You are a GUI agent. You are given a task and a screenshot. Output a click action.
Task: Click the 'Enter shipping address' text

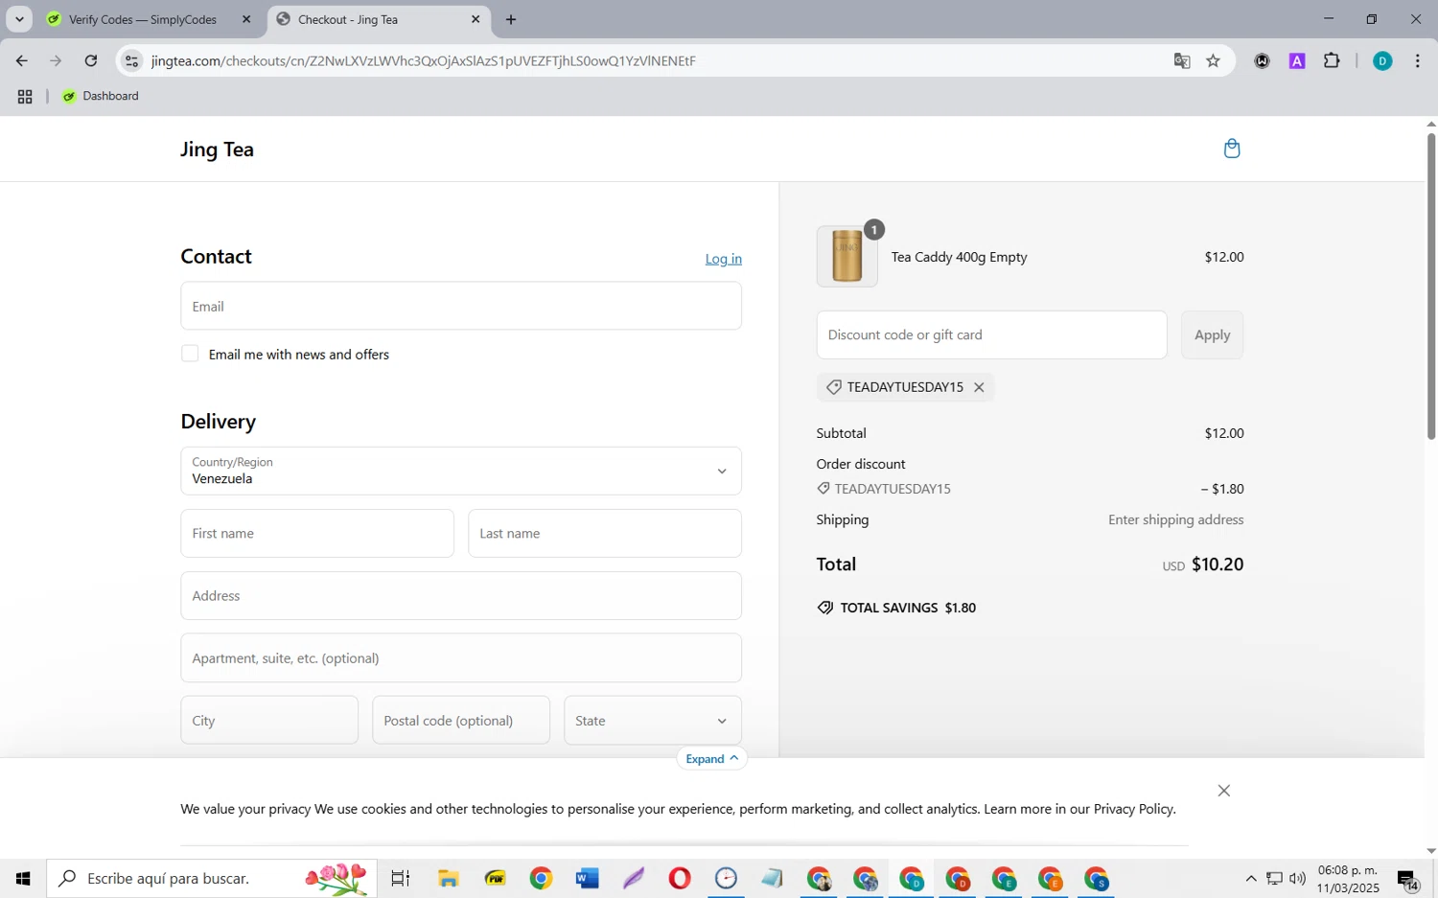point(1176,519)
